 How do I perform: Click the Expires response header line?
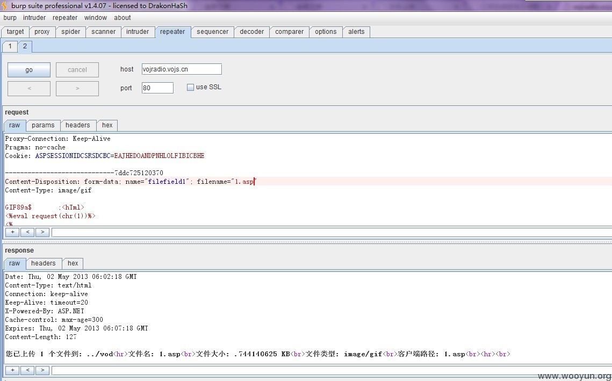[x=76, y=328]
